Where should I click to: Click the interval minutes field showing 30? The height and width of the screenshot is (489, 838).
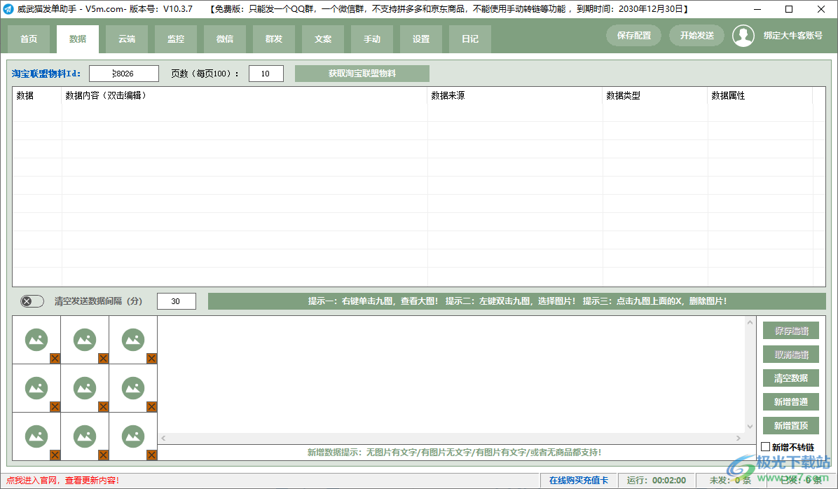(177, 301)
